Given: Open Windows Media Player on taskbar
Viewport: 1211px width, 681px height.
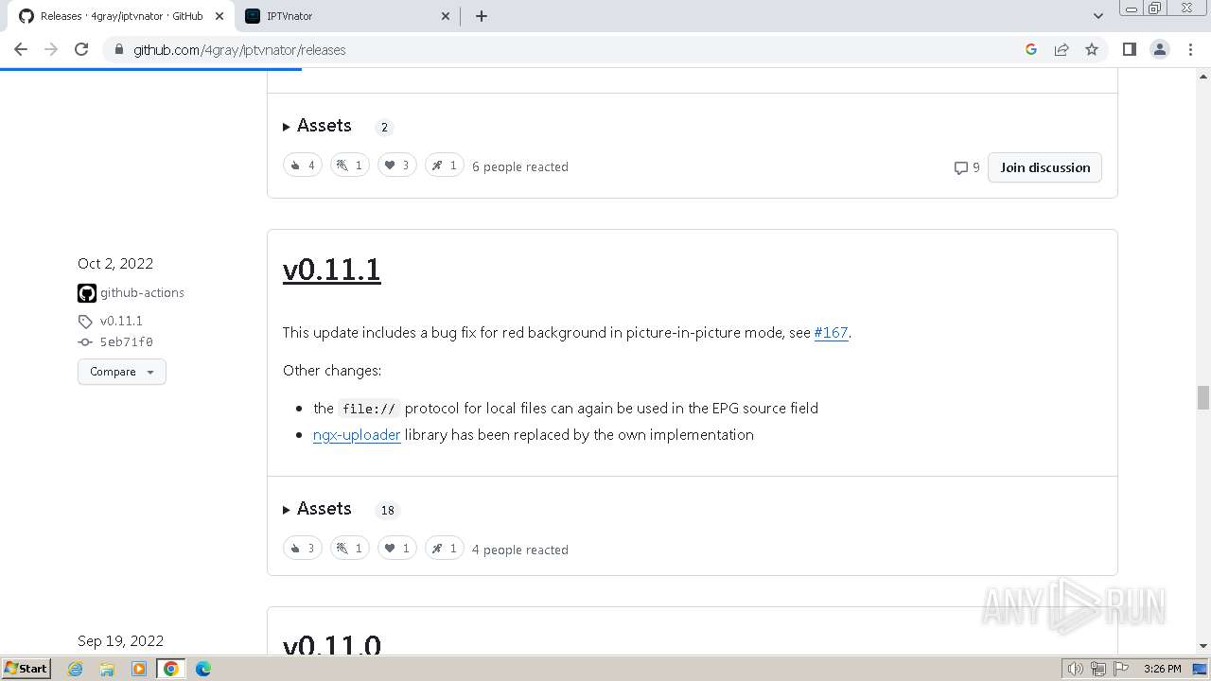Looking at the screenshot, I should click(x=139, y=669).
